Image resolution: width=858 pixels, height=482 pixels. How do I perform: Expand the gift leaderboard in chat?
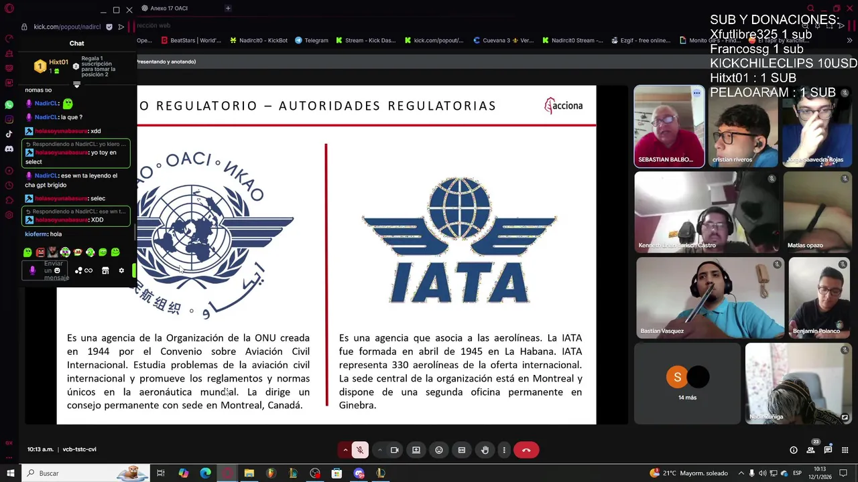tap(76, 85)
